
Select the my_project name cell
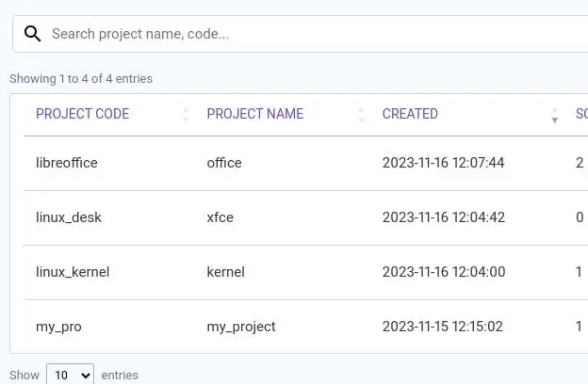tap(241, 327)
